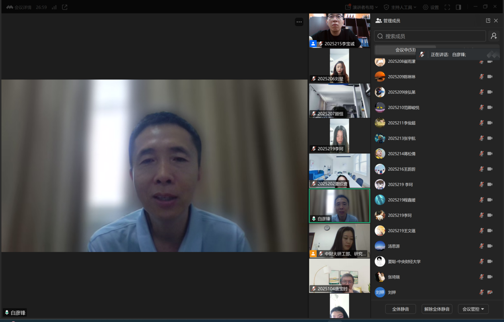Click the 全体静音 button
504x322 pixels.
400,309
